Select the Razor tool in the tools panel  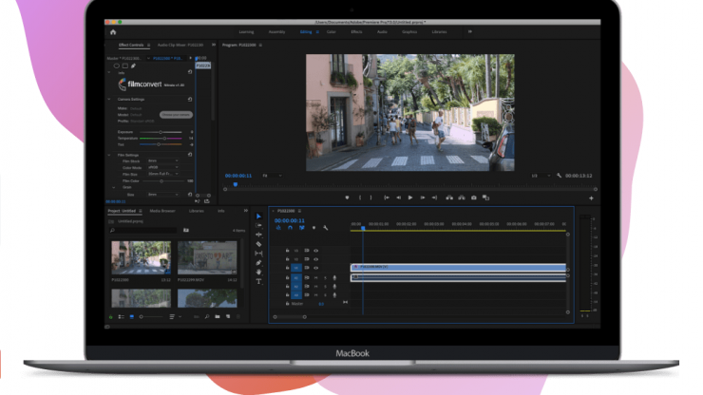pyautogui.click(x=258, y=244)
